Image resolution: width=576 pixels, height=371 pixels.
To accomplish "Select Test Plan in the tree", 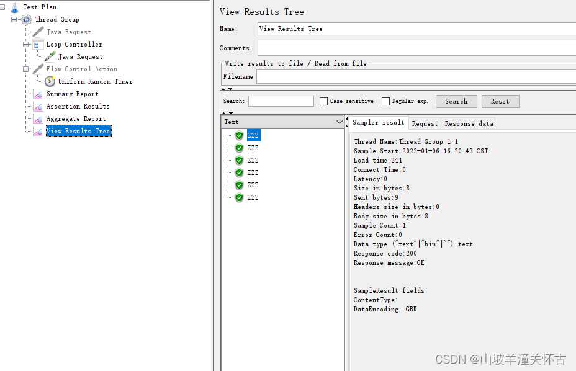I will tap(40, 7).
